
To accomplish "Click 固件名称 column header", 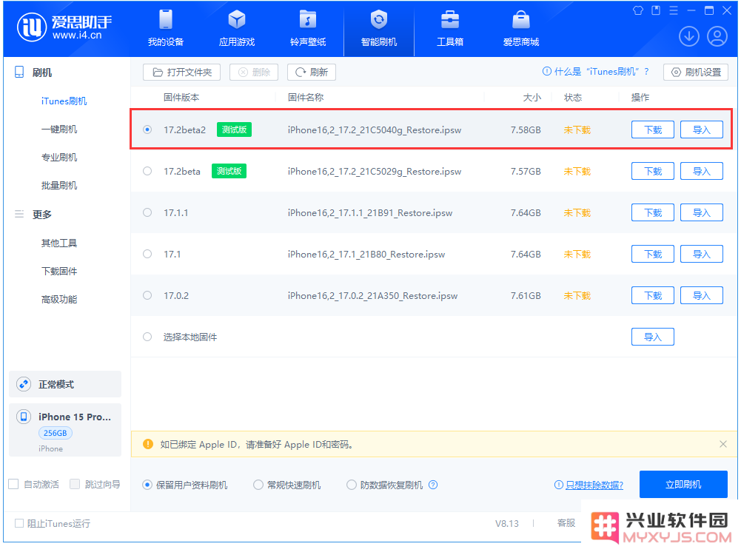I will (x=306, y=97).
